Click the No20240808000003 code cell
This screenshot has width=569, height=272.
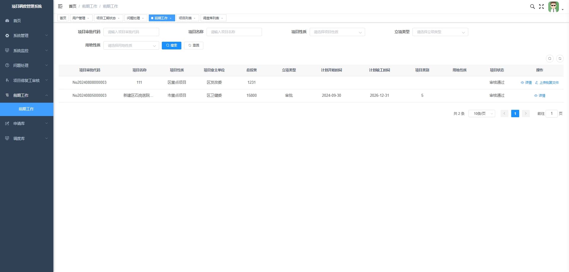click(89, 83)
